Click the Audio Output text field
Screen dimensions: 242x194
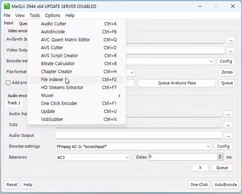click(x=139, y=135)
